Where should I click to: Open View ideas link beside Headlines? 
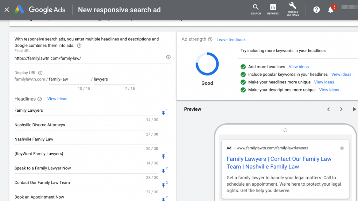[x=57, y=99]
